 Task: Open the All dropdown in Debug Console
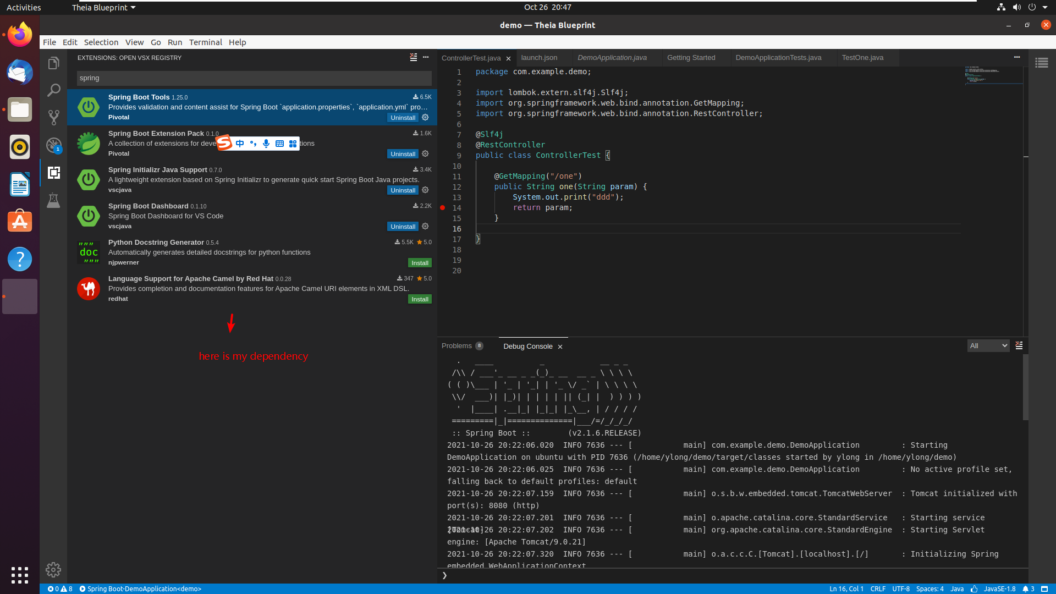[x=988, y=345]
